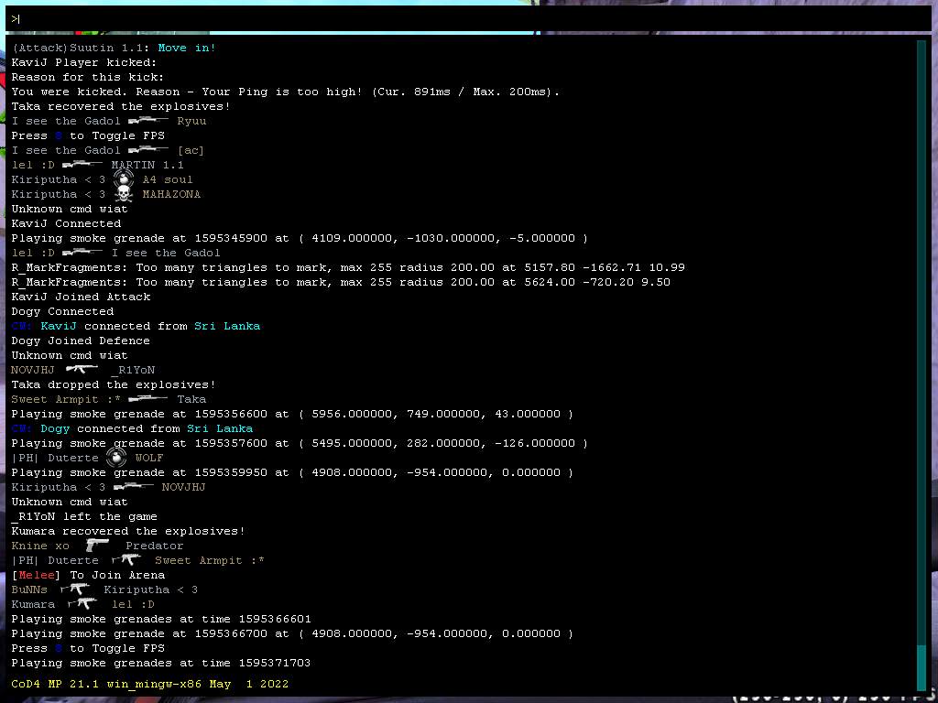Image resolution: width=938 pixels, height=703 pixels.
Task: Click the console command input field
Action: 469,18
